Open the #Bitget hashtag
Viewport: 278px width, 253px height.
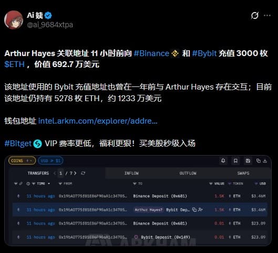point(18,144)
